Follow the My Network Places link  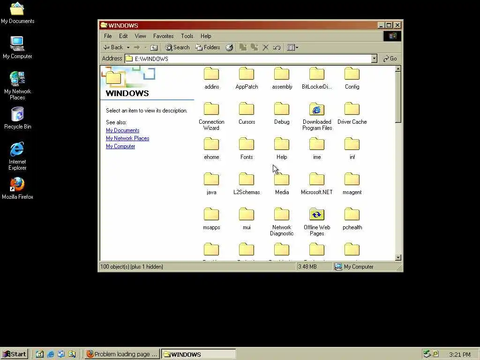(x=127, y=138)
